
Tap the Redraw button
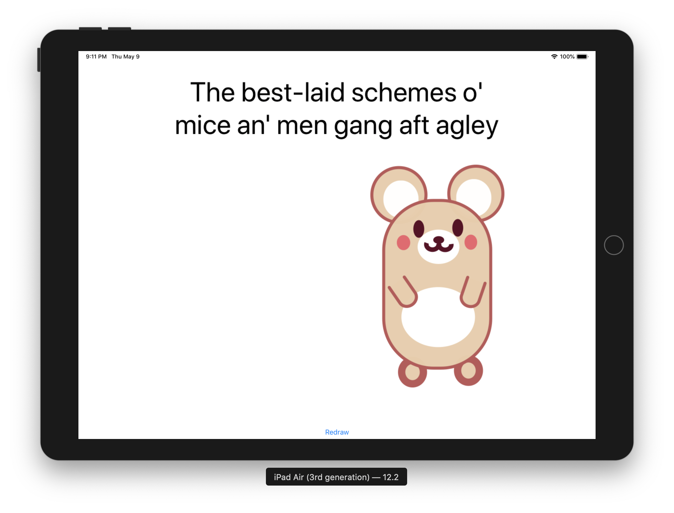(x=337, y=432)
